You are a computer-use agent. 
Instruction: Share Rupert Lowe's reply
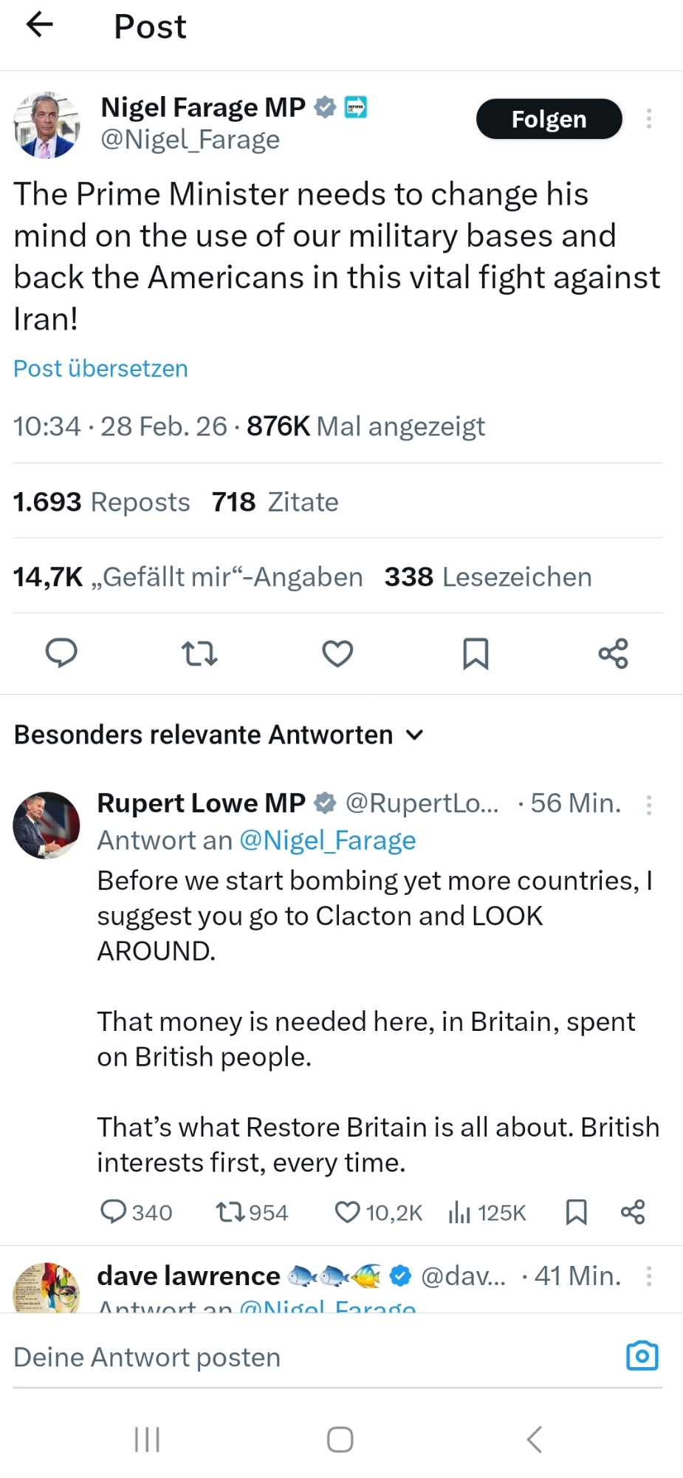coord(633,1212)
